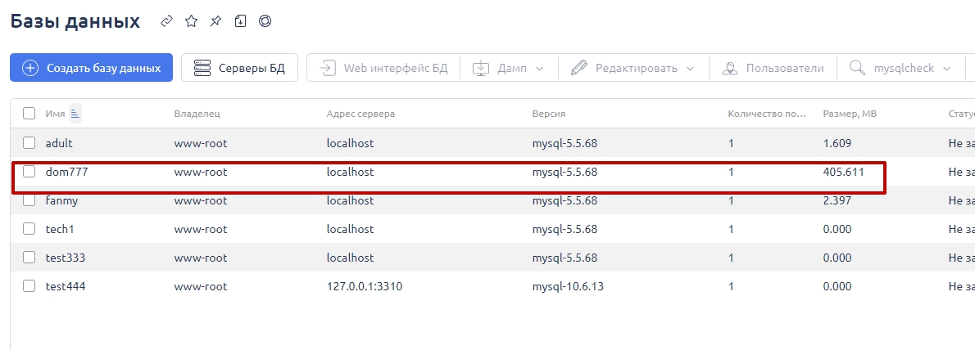Click the Адрес сервера column header
This screenshot has height=350, width=975.
361,114
